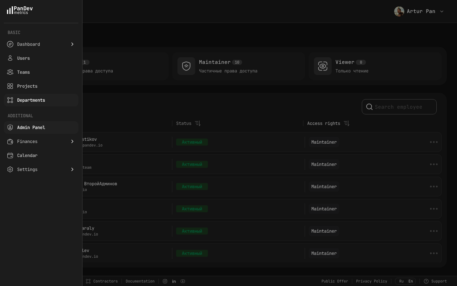
Task: Select the Departments sidebar icon
Action: [x=10, y=100]
